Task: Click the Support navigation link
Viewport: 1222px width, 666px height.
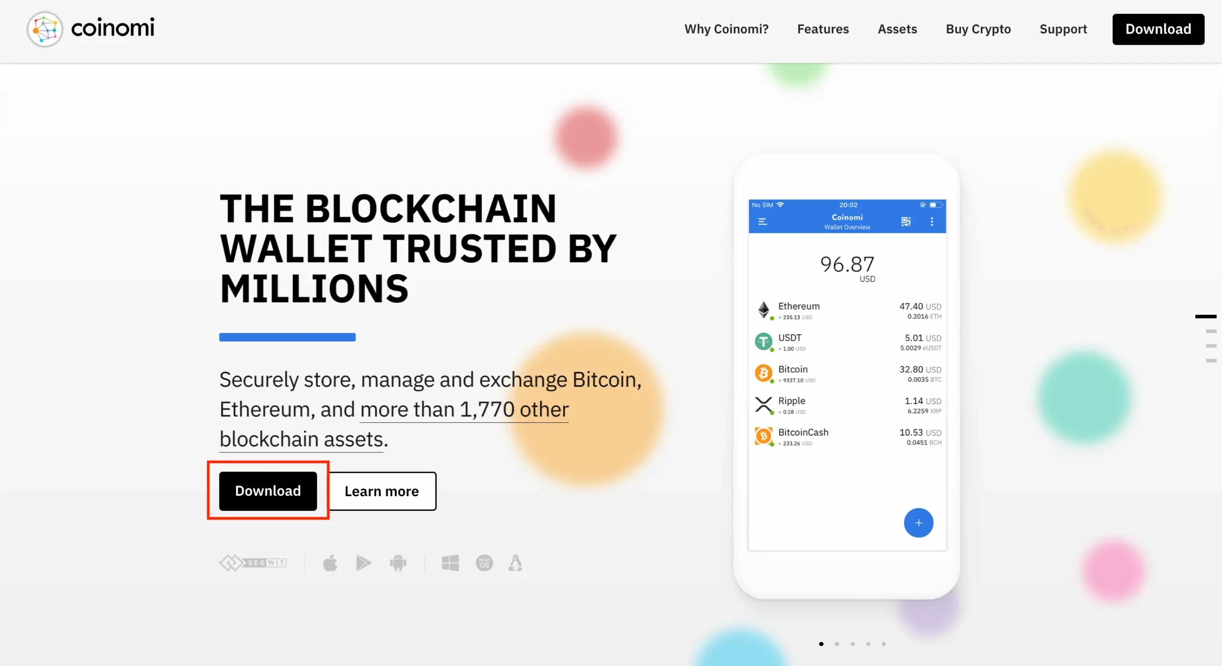Action: (1064, 29)
